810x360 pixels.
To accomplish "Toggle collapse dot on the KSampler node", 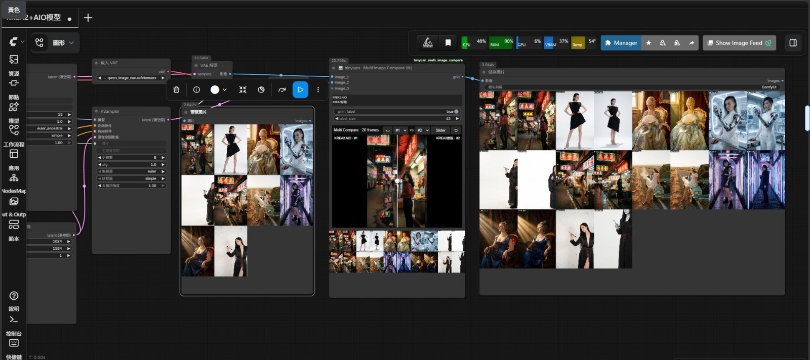I will pos(96,111).
